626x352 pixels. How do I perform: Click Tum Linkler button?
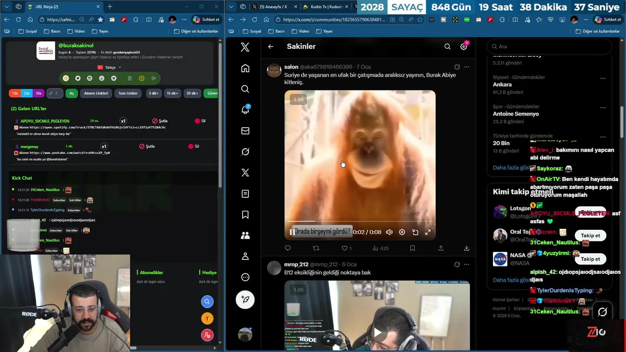pyautogui.click(x=128, y=93)
